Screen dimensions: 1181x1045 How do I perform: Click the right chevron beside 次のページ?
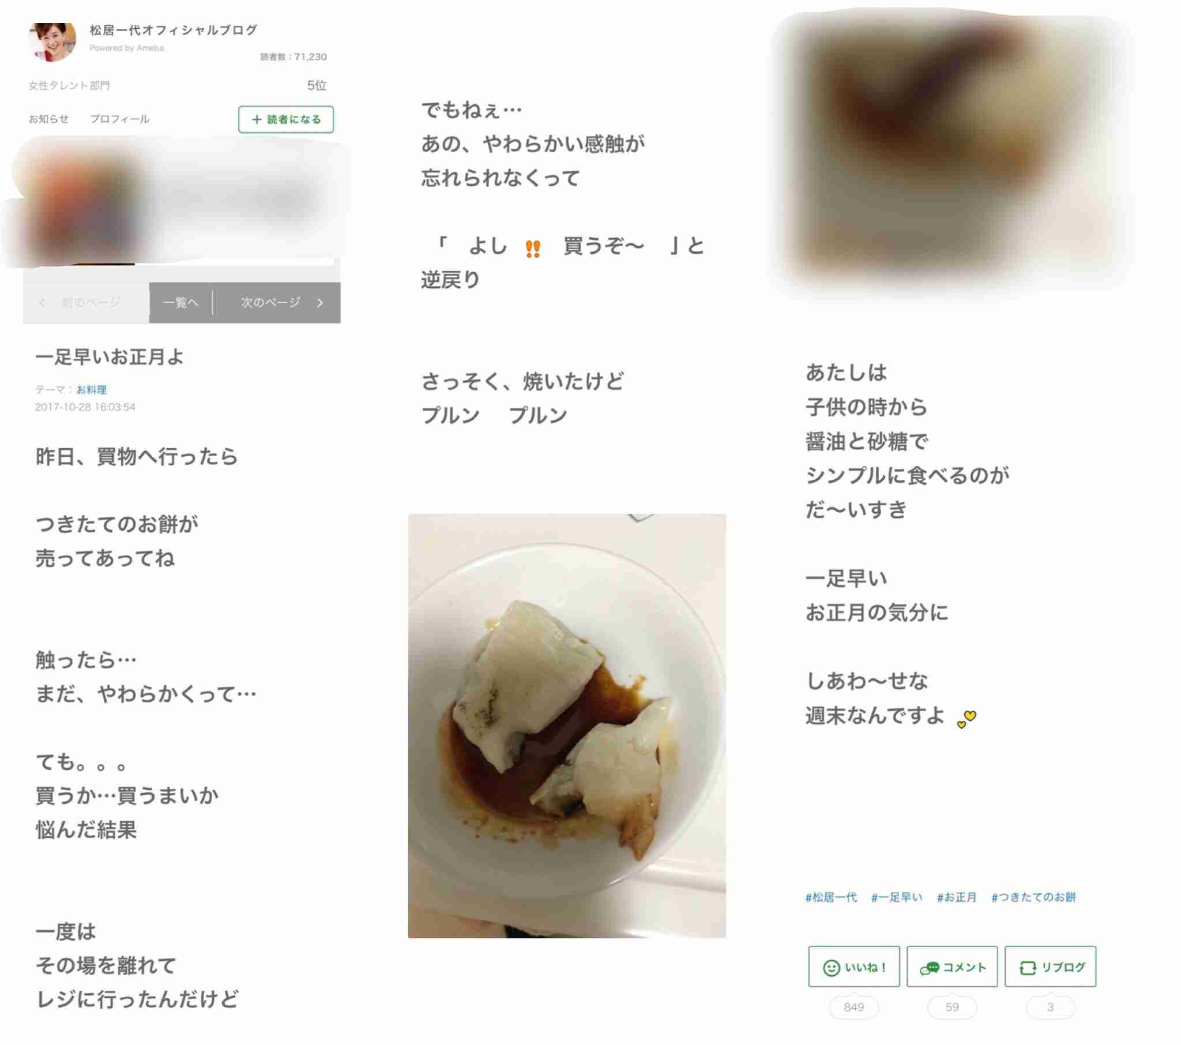[x=320, y=302]
